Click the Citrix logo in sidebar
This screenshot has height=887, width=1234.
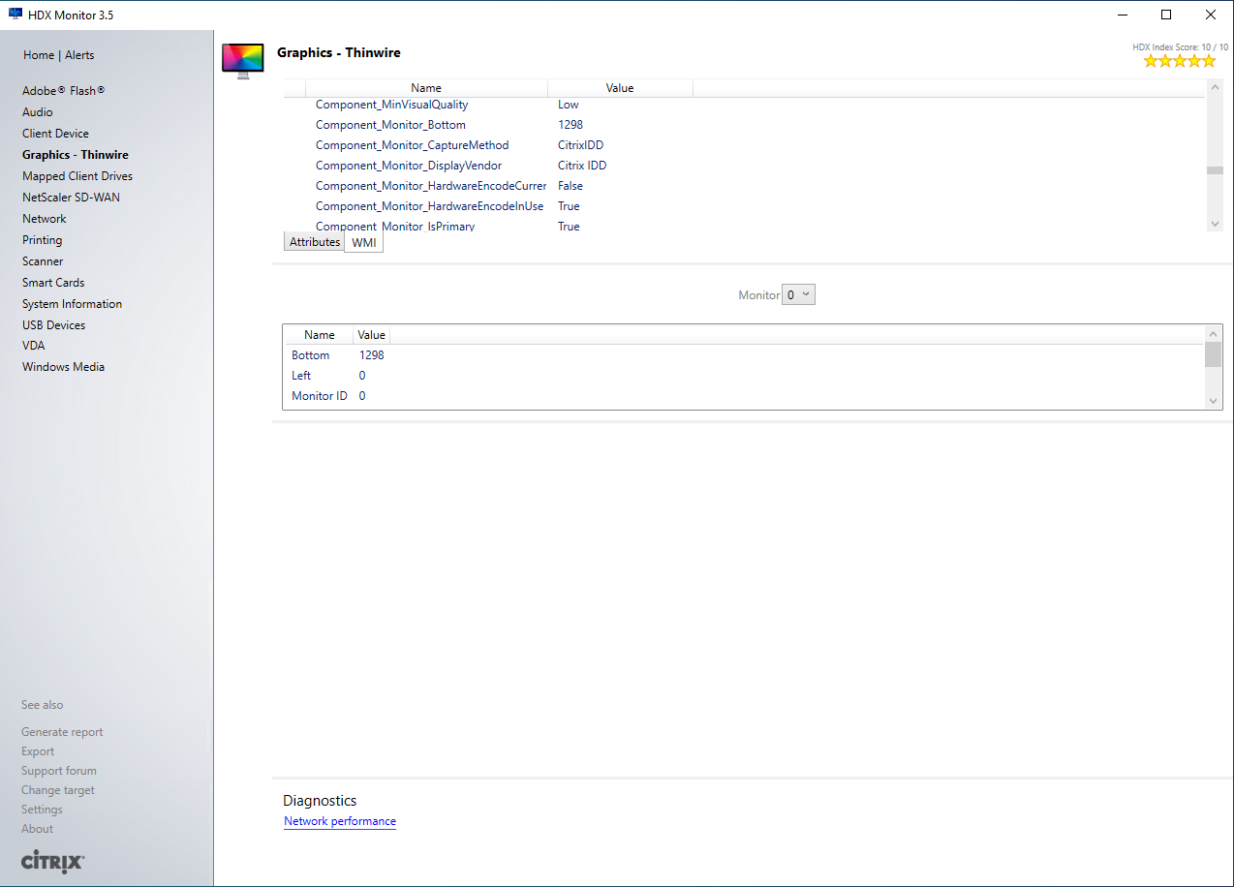(53, 861)
